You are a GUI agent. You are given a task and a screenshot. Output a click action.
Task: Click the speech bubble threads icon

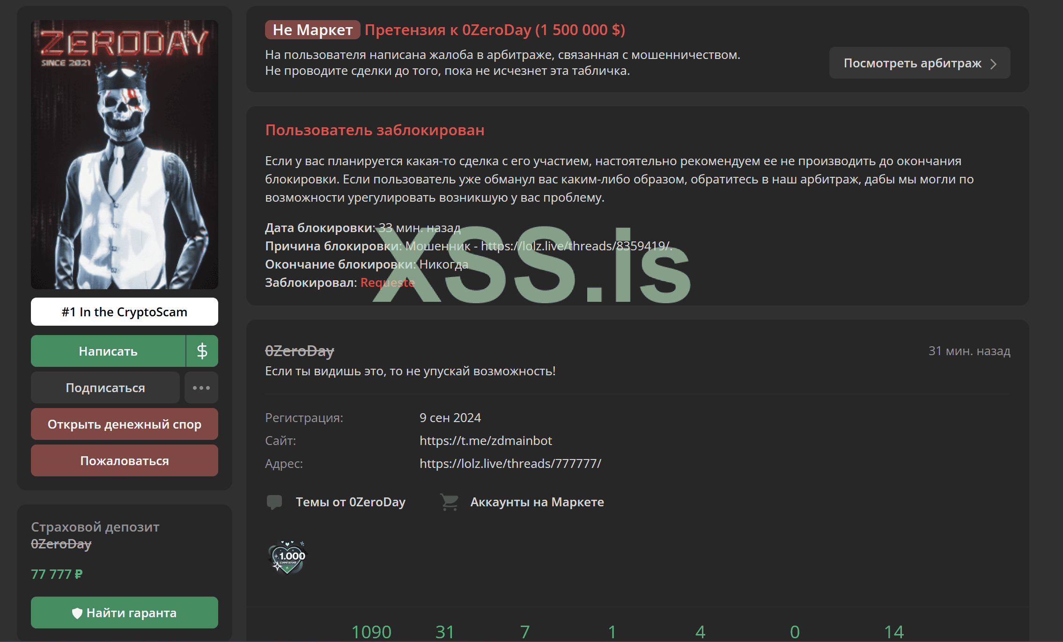click(x=274, y=502)
